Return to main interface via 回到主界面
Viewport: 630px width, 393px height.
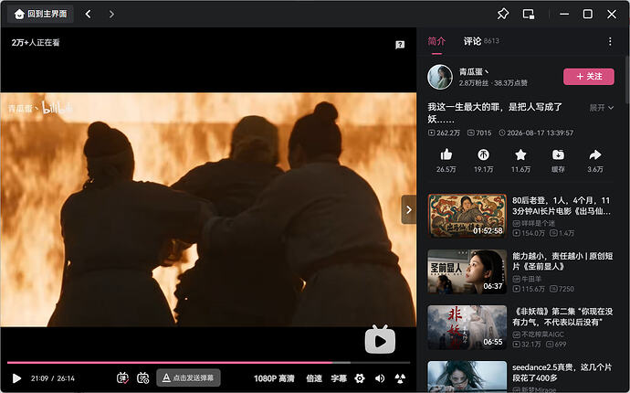pos(40,14)
